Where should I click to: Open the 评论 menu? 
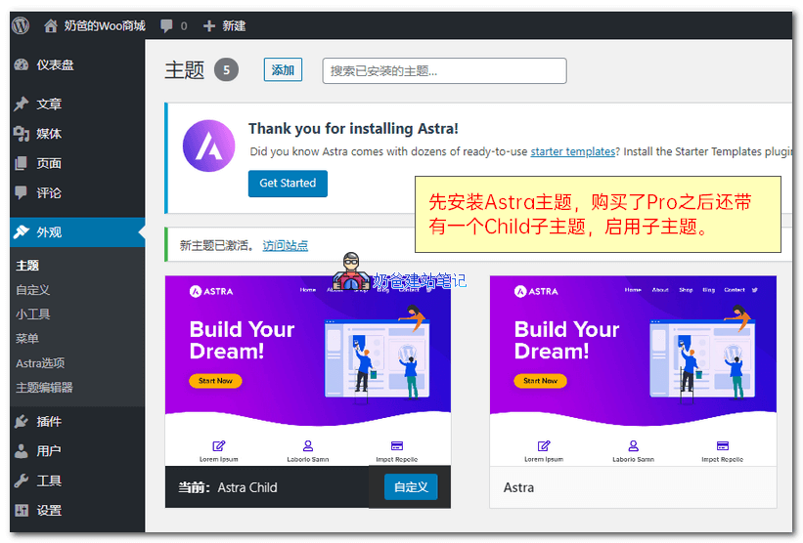pos(77,192)
